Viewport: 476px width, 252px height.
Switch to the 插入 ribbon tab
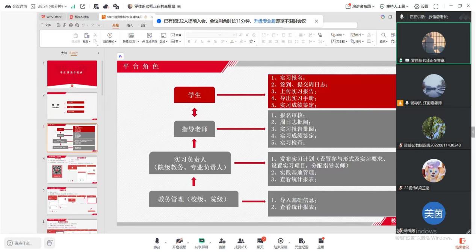point(130,25)
